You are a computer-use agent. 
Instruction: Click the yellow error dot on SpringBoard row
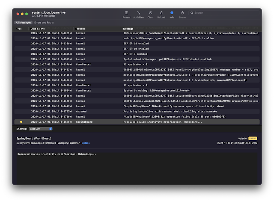pos(20,122)
